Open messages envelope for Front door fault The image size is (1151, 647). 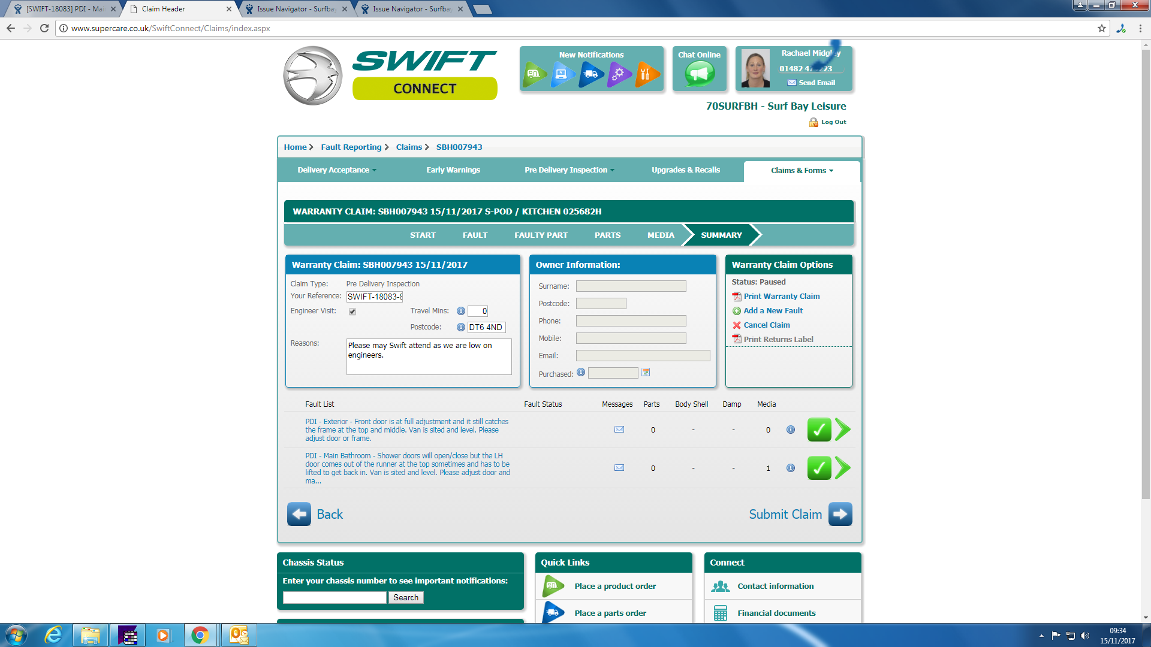point(619,430)
